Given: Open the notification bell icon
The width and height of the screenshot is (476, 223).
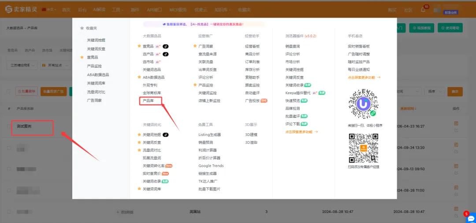Looking at the screenshot, I should pyautogui.click(x=423, y=9).
